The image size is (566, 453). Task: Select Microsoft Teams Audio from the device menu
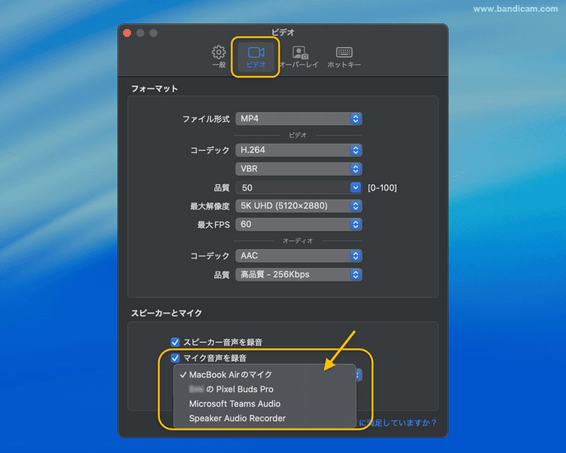[233, 403]
